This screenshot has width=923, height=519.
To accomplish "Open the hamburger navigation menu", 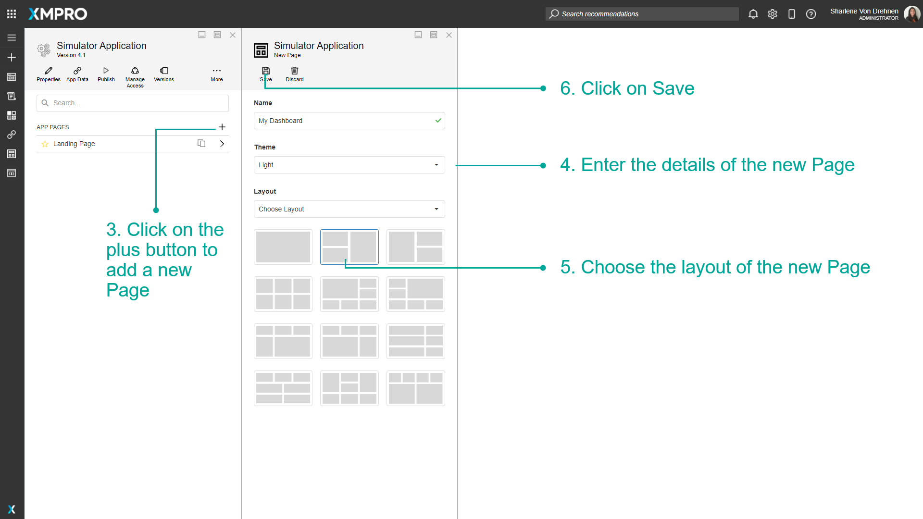I will (x=12, y=37).
